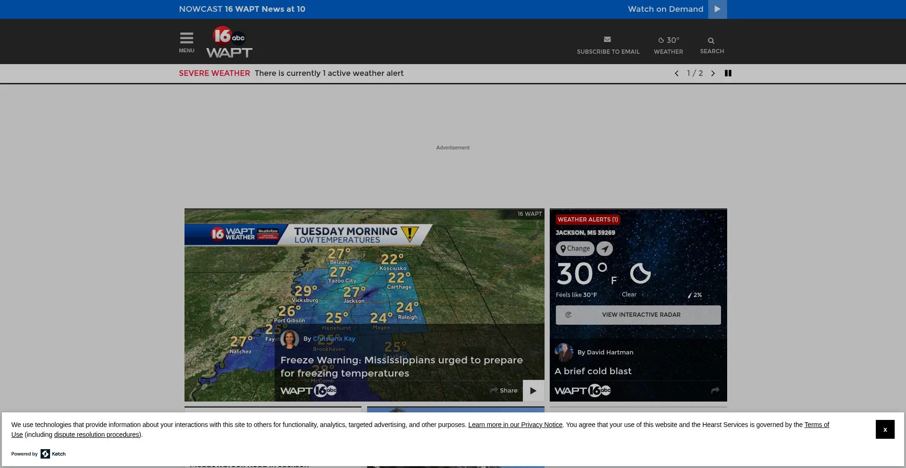
Task: Play the Freeze Warning video
Action: click(x=533, y=391)
